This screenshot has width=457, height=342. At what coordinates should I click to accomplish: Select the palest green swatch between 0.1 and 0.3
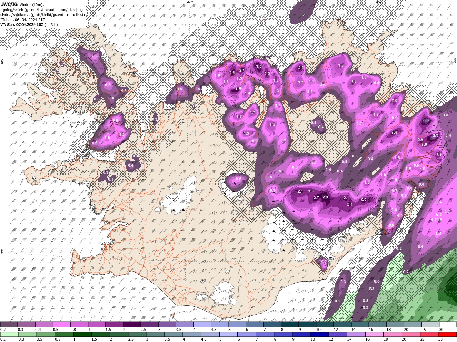tap(9, 335)
